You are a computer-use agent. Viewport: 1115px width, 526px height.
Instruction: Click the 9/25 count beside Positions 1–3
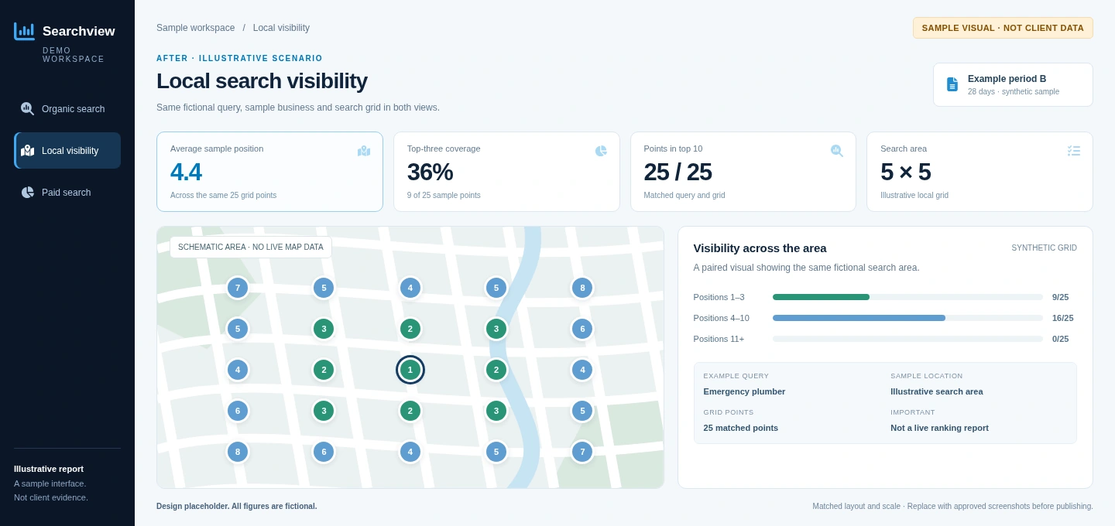1060,297
